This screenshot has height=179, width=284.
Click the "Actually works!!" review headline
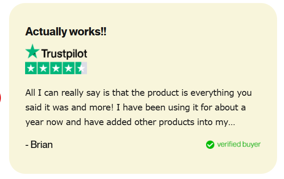tap(66, 31)
